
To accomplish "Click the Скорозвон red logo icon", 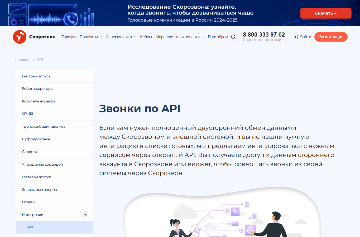I will (x=20, y=37).
